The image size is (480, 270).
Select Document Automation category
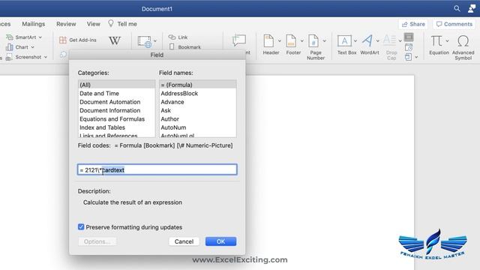(x=117, y=102)
